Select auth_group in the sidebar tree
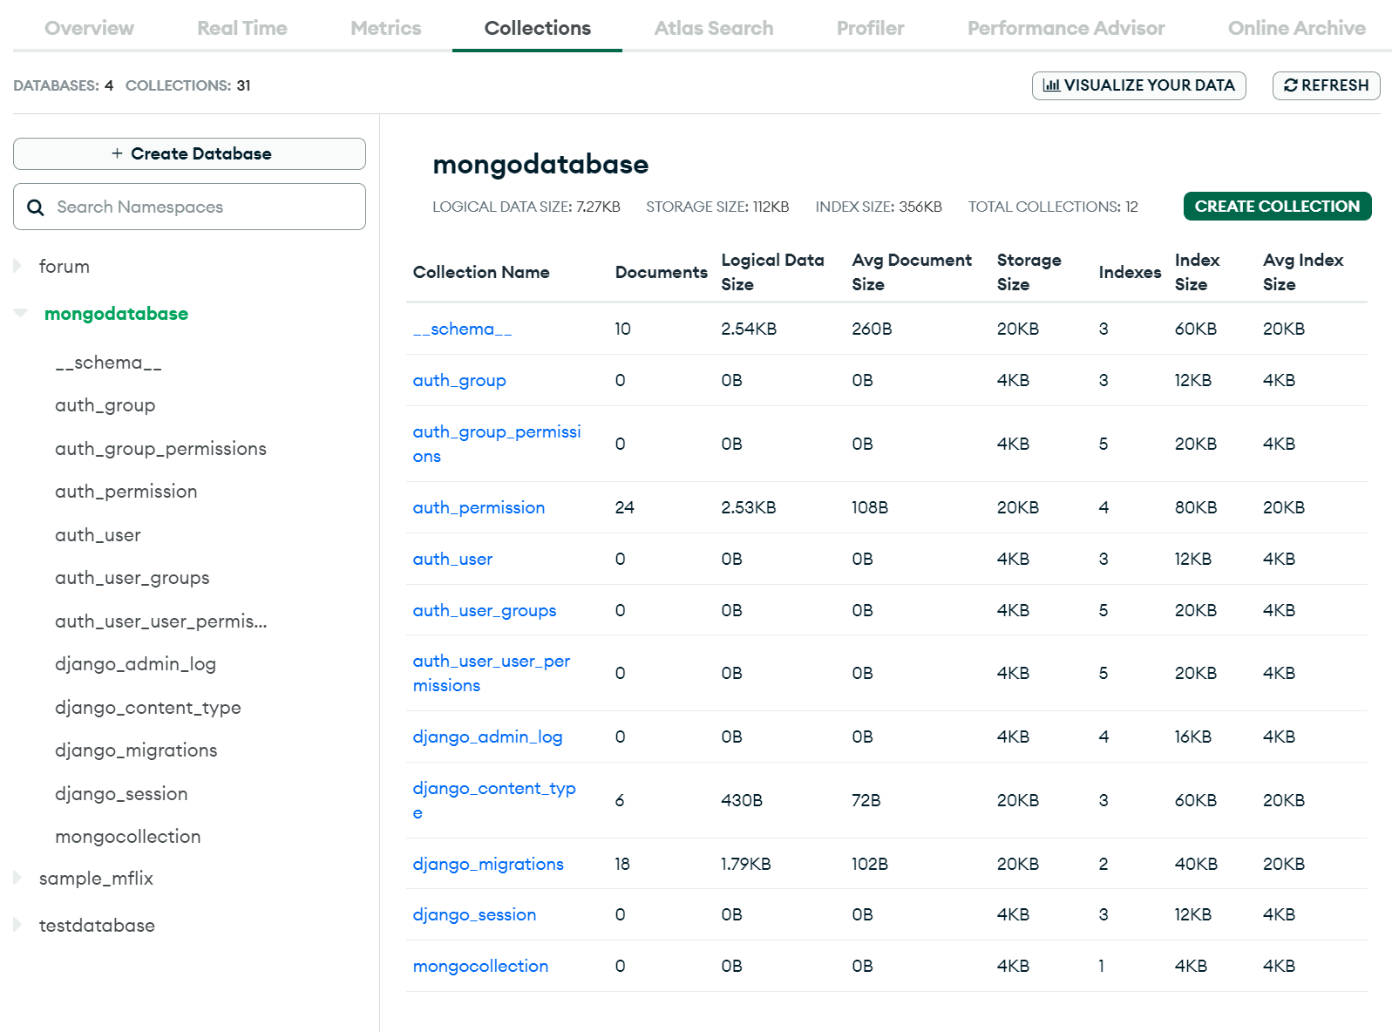This screenshot has height=1032, width=1392. (105, 405)
